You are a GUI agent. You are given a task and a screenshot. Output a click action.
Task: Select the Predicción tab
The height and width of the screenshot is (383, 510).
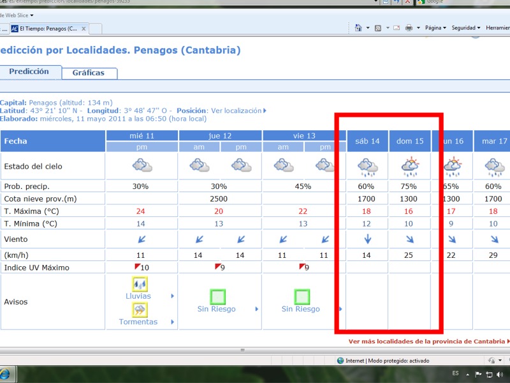(x=29, y=71)
